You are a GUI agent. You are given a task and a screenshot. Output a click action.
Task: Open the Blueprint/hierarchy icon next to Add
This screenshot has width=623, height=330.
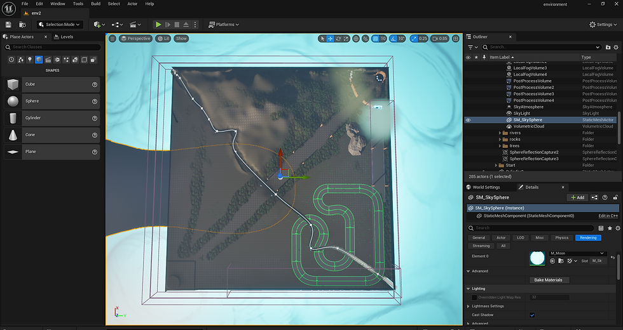[594, 197]
